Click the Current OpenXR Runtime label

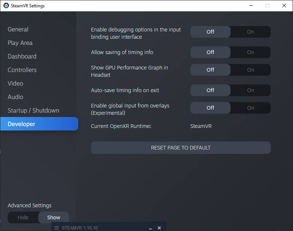[121, 126]
